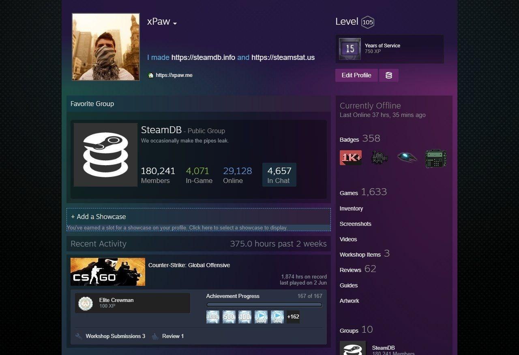Open the 15 Years of Service badge icon
Viewport: 519px width, 355px height.
pos(350,49)
